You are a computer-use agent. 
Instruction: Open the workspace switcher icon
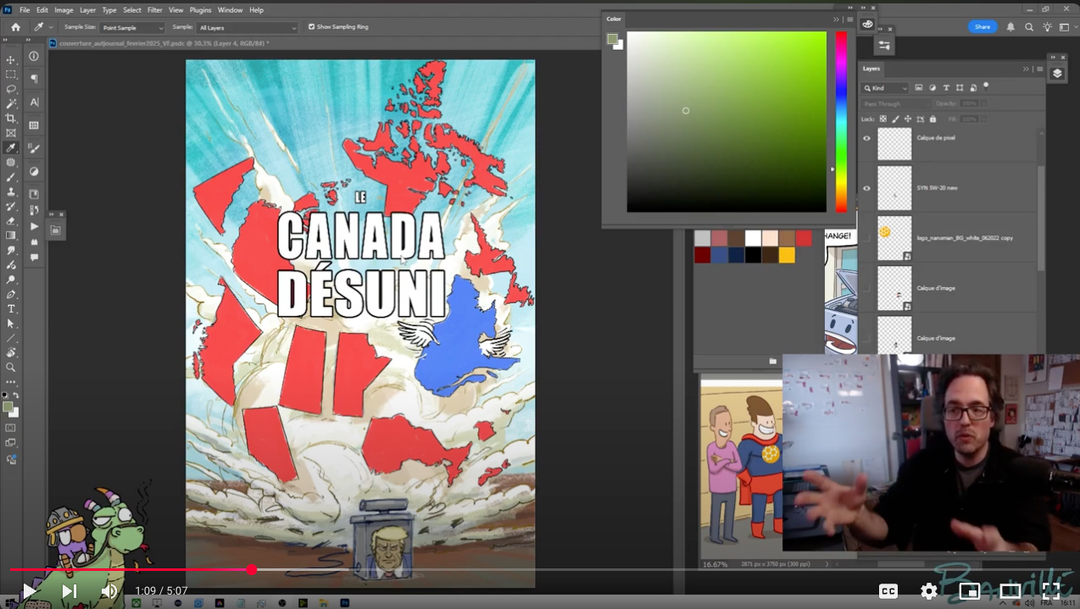click(1064, 27)
